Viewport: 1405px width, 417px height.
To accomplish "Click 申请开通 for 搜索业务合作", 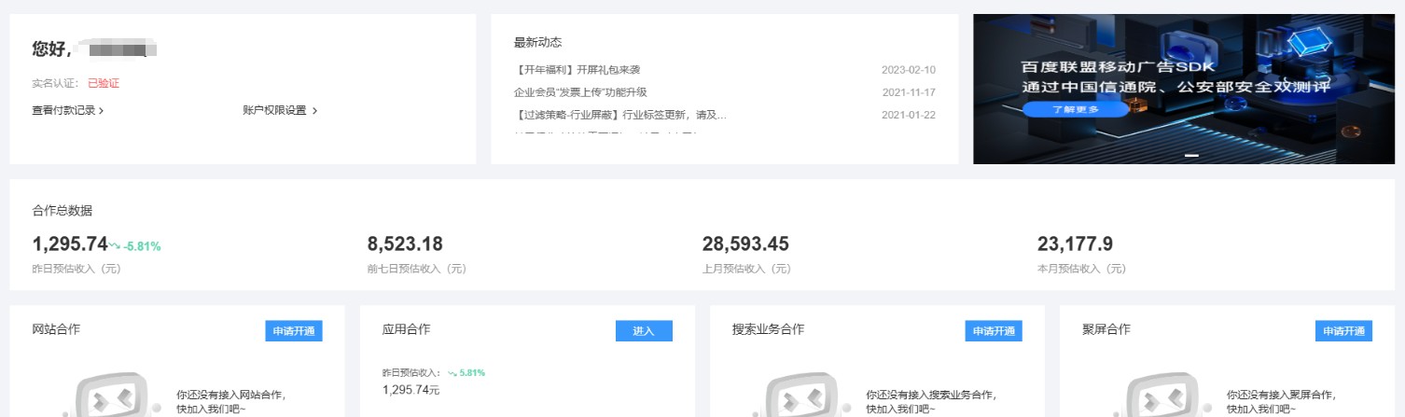I will (994, 331).
